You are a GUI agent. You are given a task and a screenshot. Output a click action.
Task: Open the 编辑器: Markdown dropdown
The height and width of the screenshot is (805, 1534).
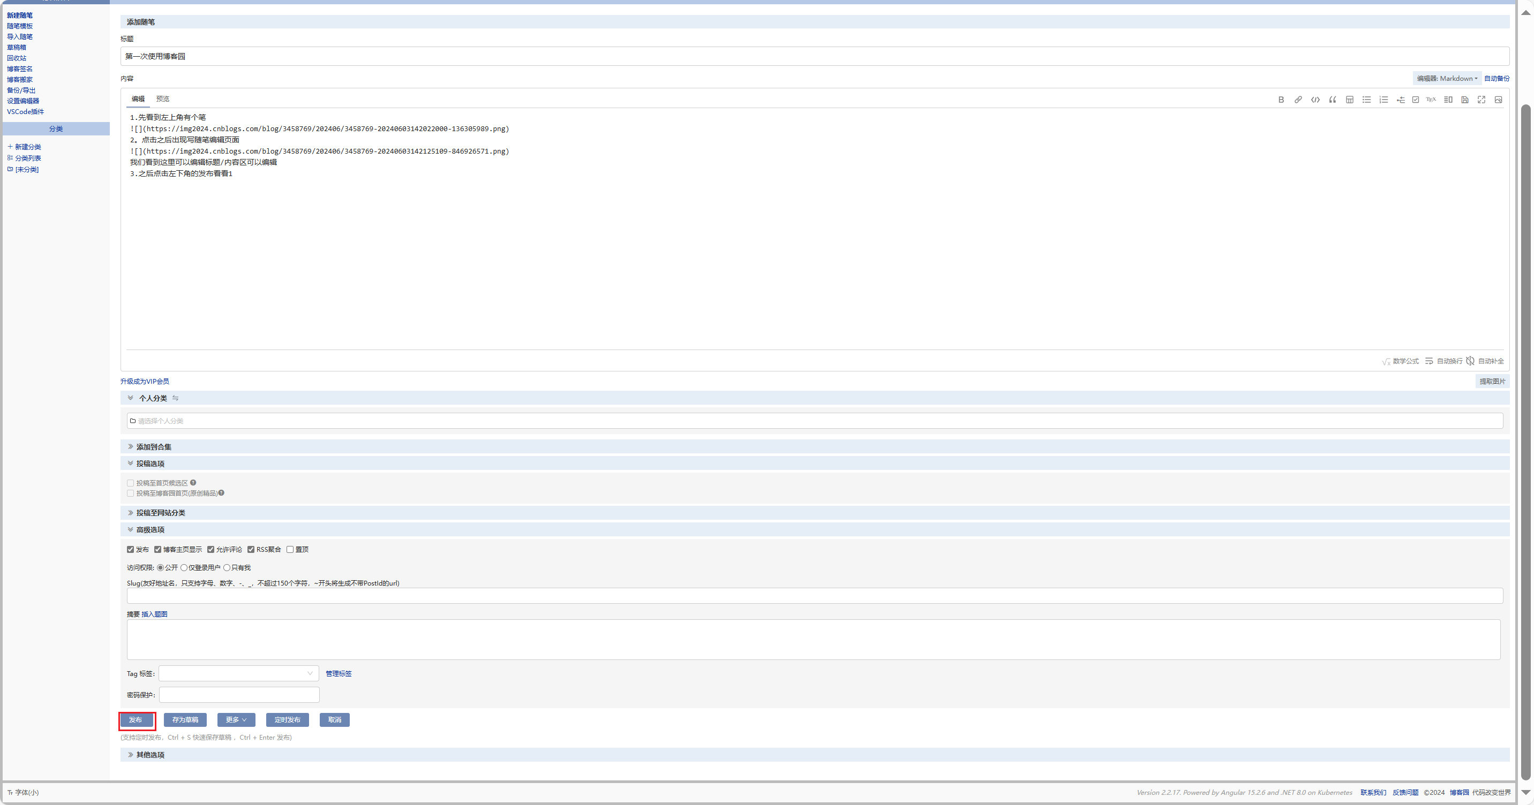coord(1447,79)
